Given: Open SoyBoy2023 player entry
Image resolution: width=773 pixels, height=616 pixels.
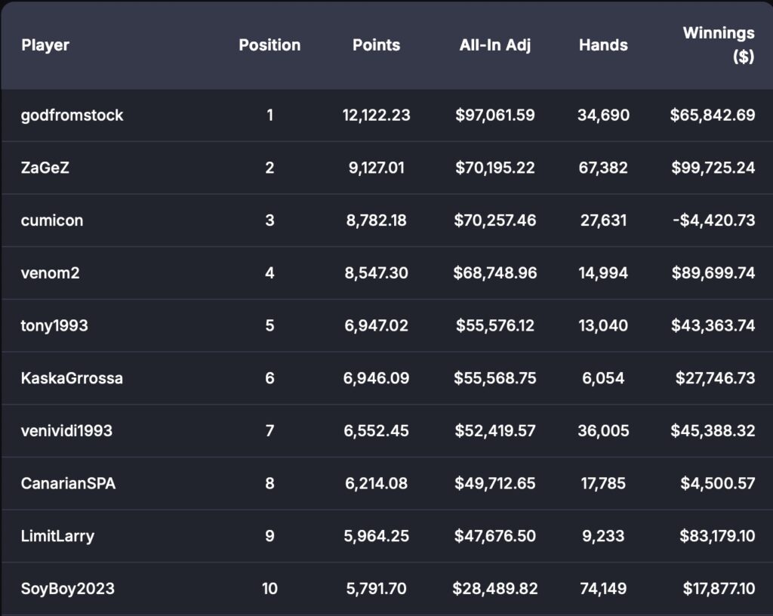Looking at the screenshot, I should pos(68,588).
